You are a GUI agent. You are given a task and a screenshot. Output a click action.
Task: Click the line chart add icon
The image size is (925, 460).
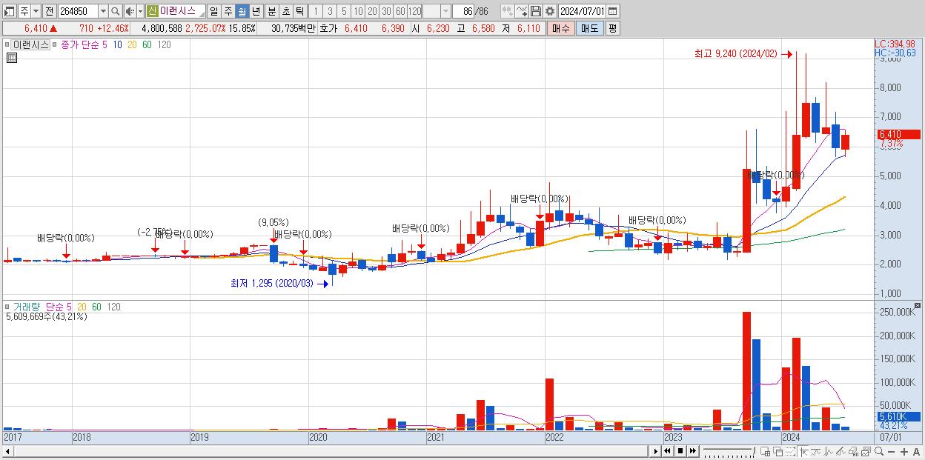pyautogui.click(x=522, y=11)
